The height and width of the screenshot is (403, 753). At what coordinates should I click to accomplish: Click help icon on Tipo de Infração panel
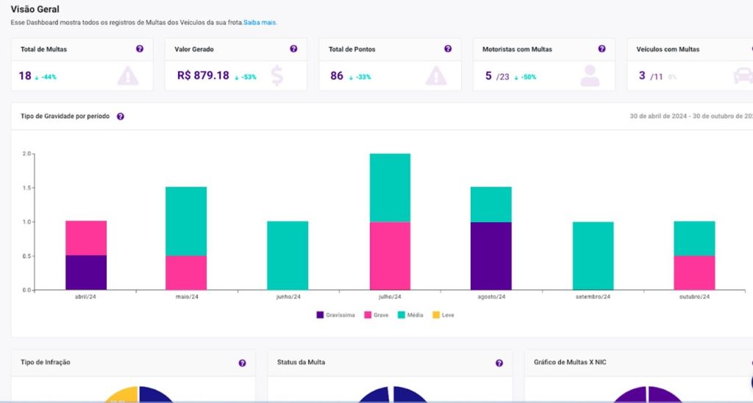click(x=242, y=363)
